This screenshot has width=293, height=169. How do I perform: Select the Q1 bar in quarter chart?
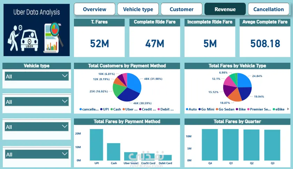231,145
